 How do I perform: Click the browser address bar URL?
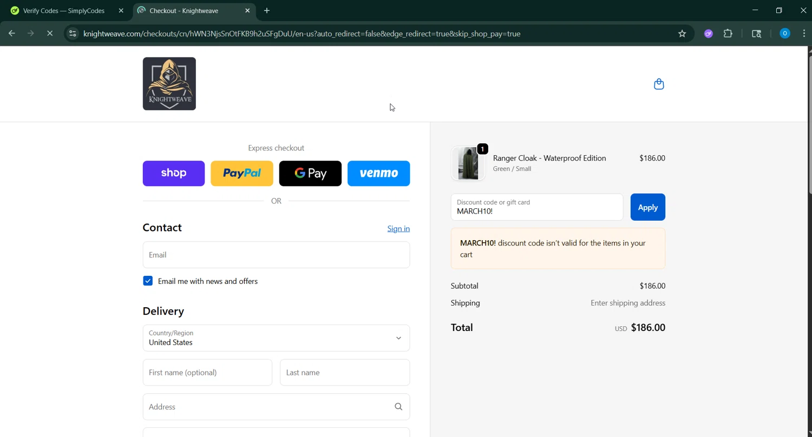point(302,34)
